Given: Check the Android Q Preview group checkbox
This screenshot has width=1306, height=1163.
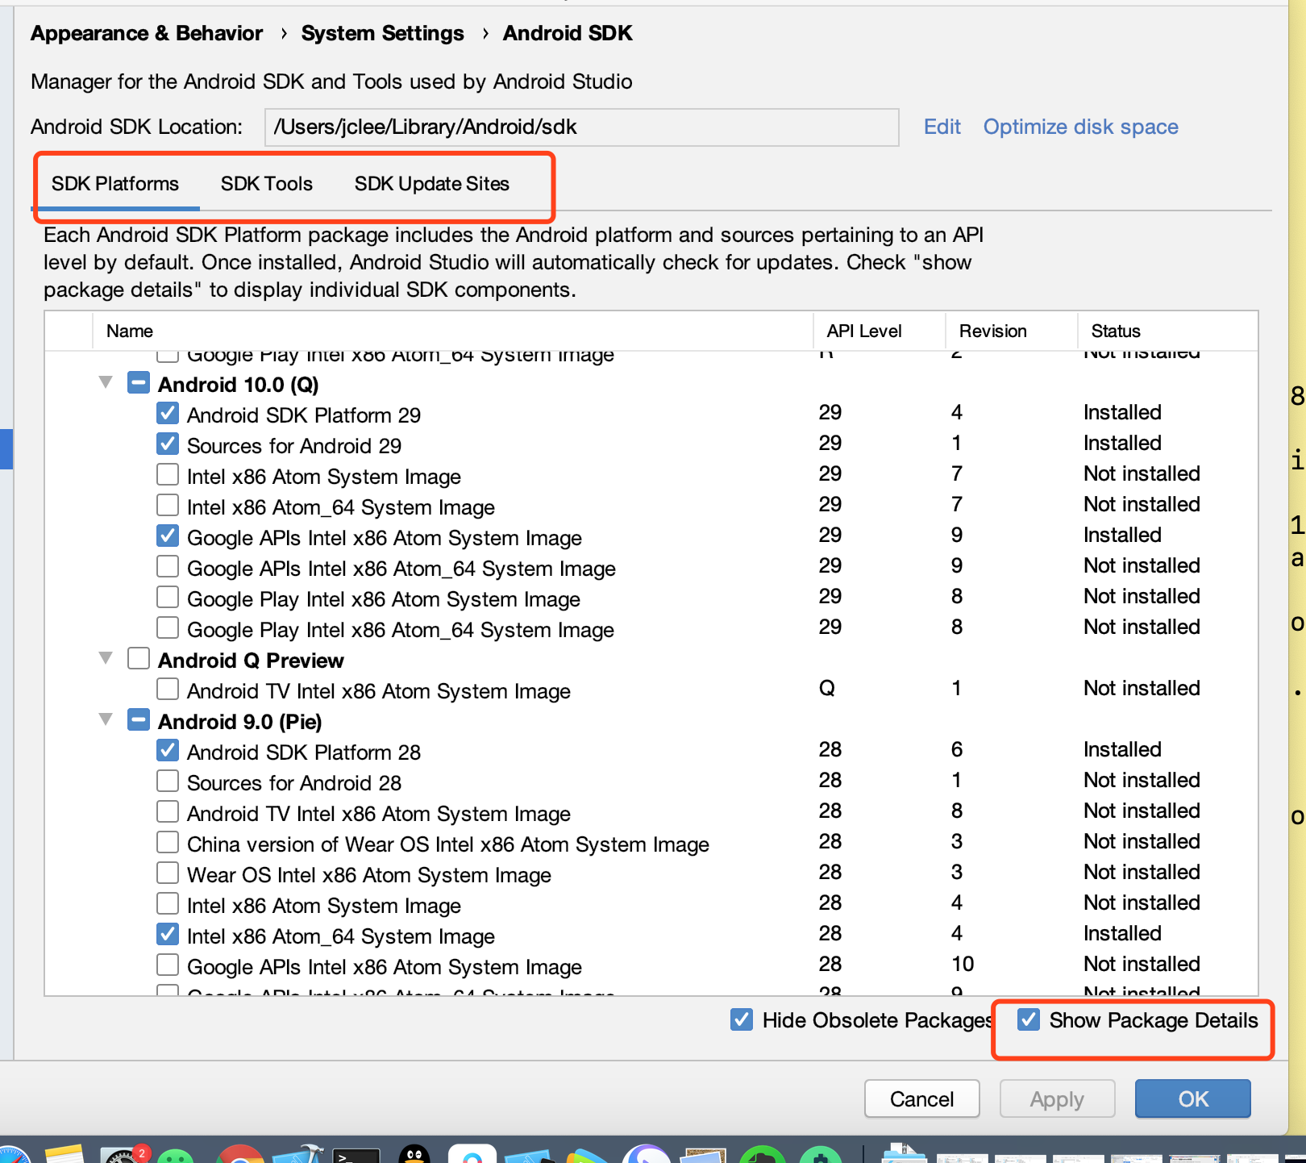Looking at the screenshot, I should coord(139,659).
